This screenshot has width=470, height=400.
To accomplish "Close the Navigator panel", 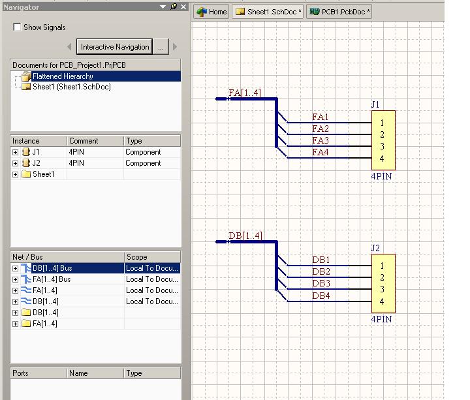I will [x=184, y=7].
